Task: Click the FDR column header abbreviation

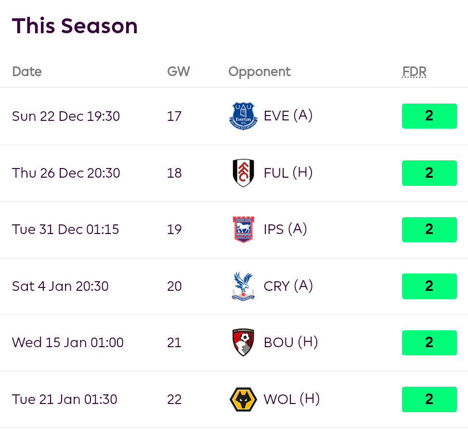Action: [x=415, y=72]
